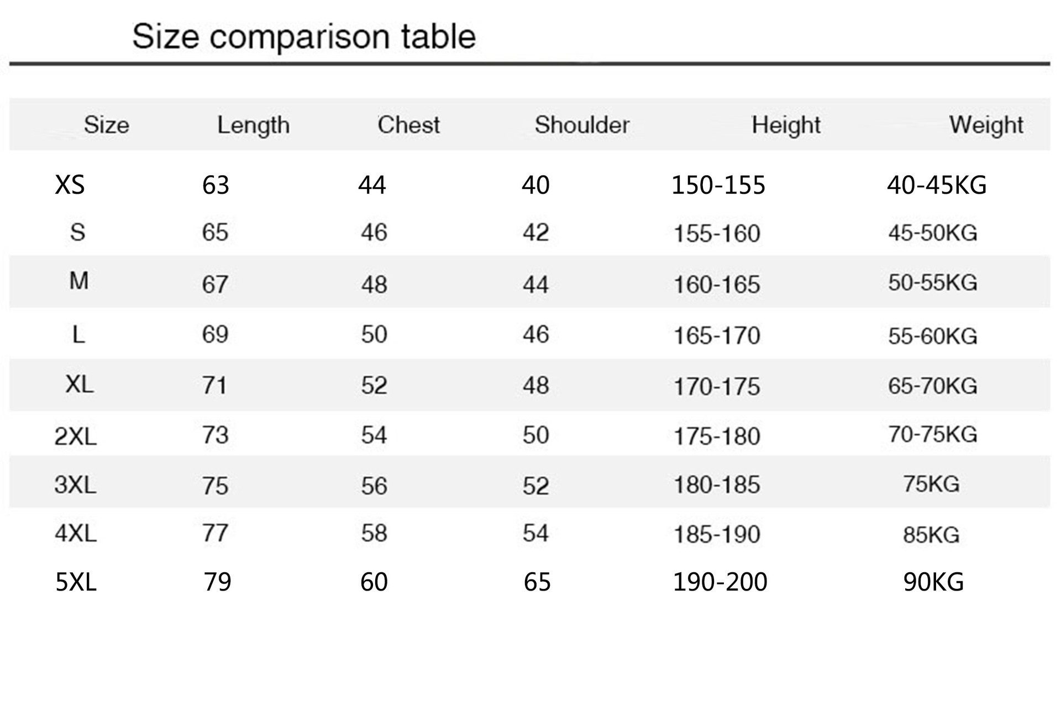The image size is (1061, 722).
Task: Click the Height column header
Action: pyautogui.click(x=785, y=125)
